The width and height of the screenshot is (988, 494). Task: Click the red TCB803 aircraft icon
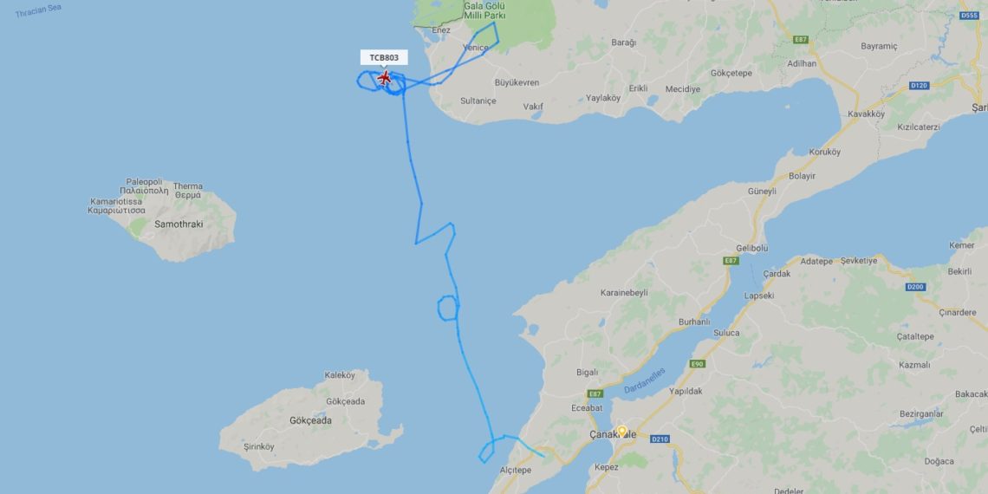click(384, 79)
